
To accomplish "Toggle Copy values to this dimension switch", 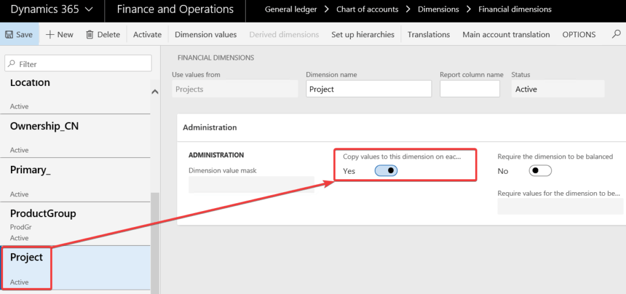I will pyautogui.click(x=386, y=171).
